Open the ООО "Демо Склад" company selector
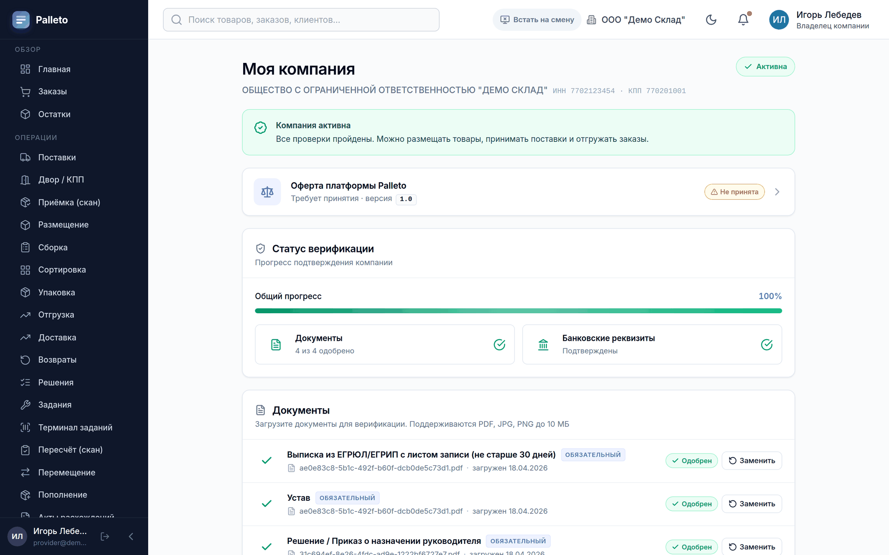 [636, 20]
